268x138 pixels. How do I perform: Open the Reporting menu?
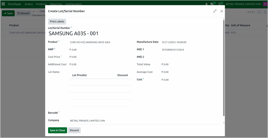56,4
